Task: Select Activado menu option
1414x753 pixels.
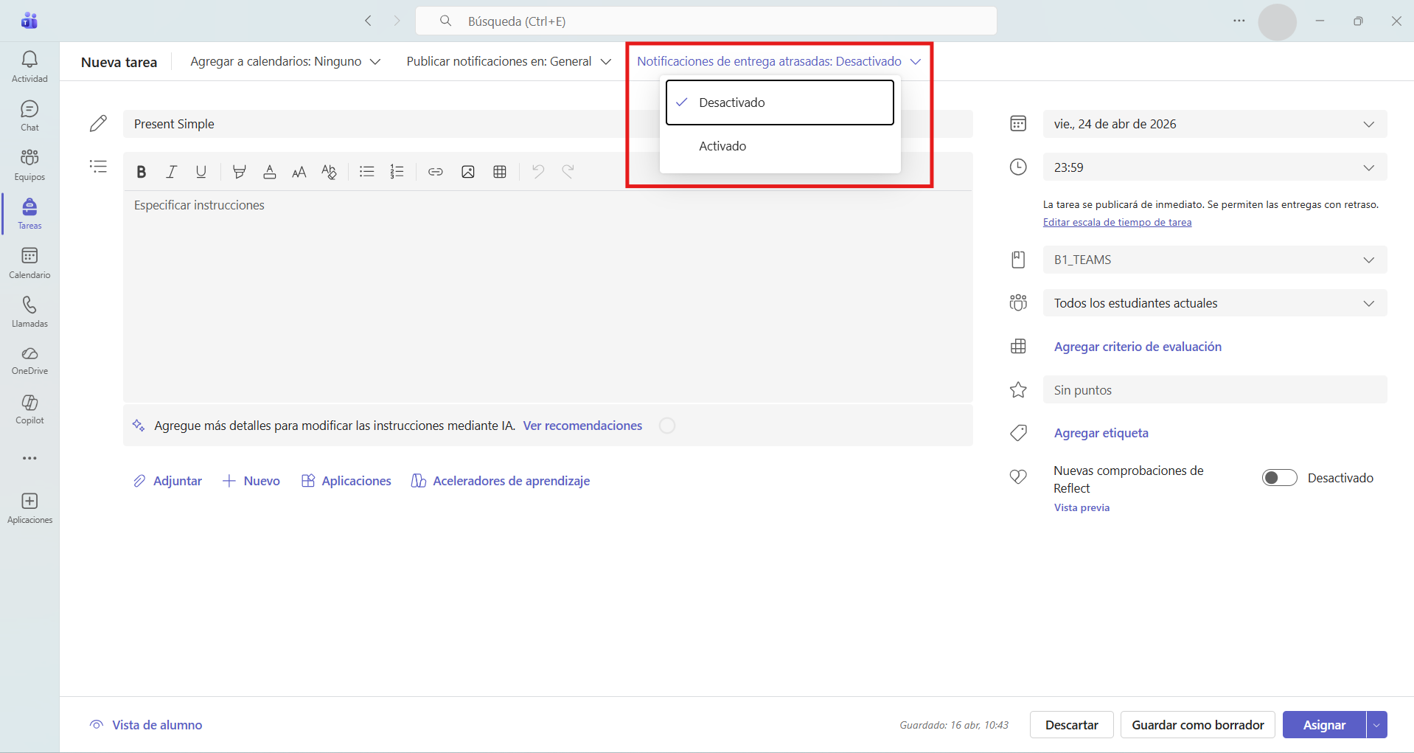Action: click(x=780, y=146)
